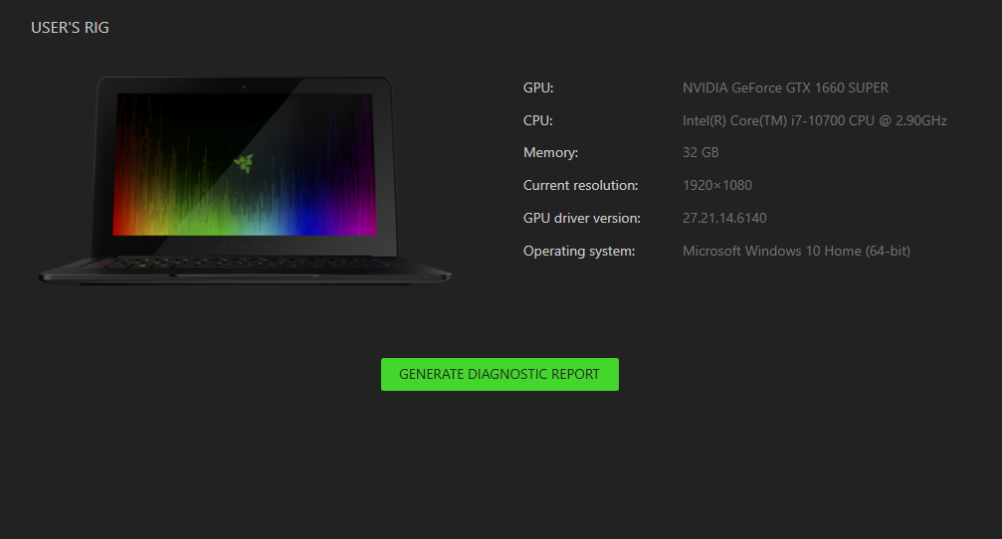
Task: Select driver version 27.21.14.6140 text
Action: [724, 219]
